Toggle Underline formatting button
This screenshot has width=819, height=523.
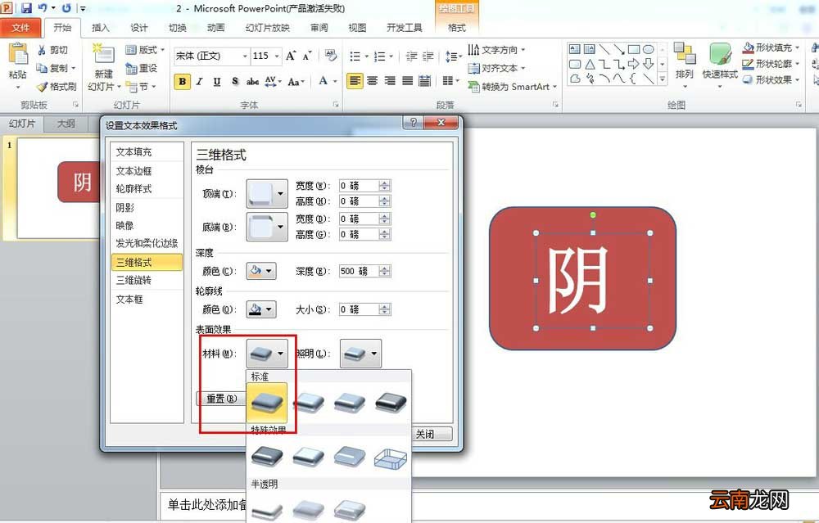coord(217,81)
